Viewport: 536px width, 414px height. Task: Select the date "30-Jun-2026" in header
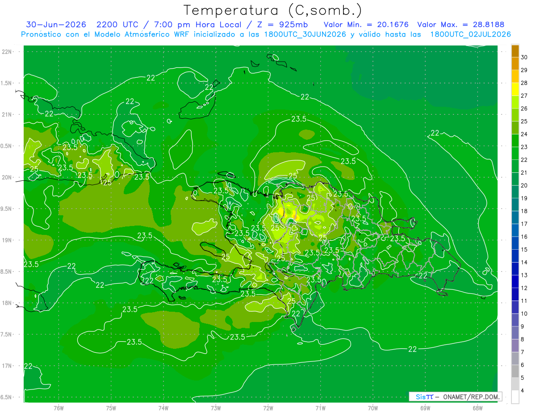click(x=55, y=25)
